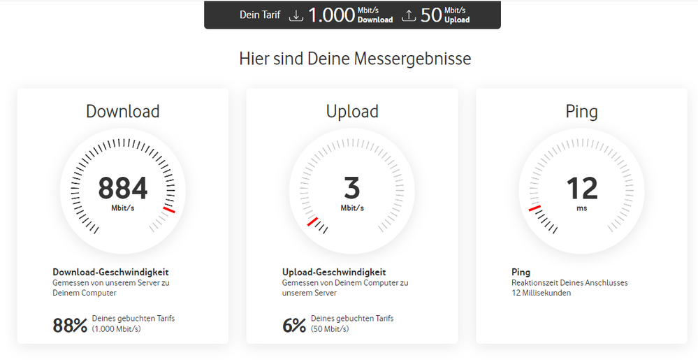Click the '(50 Mbit/s)' tariff note
This screenshot has width=698, height=362.
[330, 329]
